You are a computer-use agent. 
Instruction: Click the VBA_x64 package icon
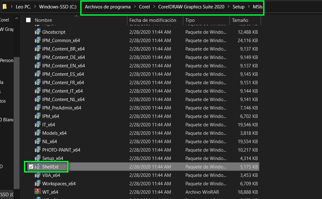37,175
